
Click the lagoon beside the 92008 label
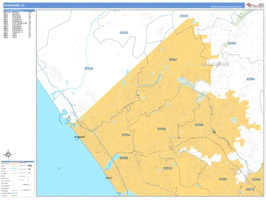tap(111, 162)
